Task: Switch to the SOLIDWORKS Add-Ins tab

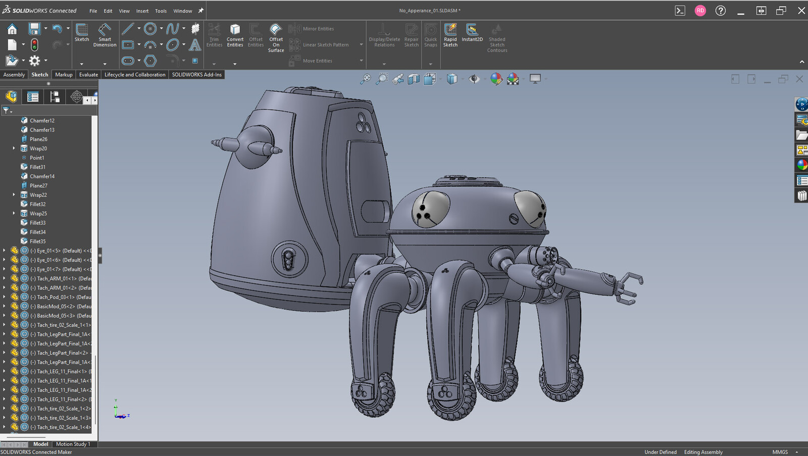Action: [196, 75]
